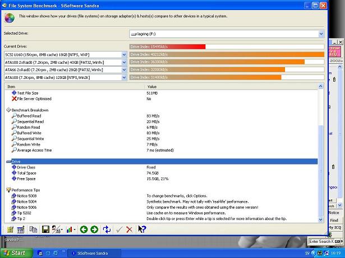Click the results list vertical scrollbar thumb
The width and height of the screenshot is (345, 258).
pos(320,171)
